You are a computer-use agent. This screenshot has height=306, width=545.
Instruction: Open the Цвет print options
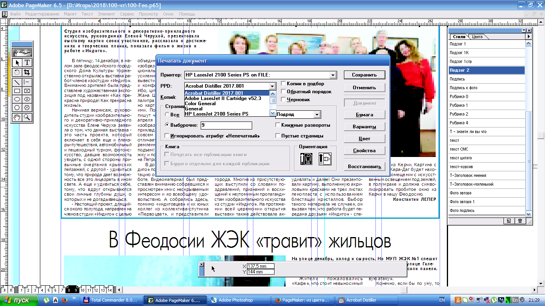(x=364, y=139)
